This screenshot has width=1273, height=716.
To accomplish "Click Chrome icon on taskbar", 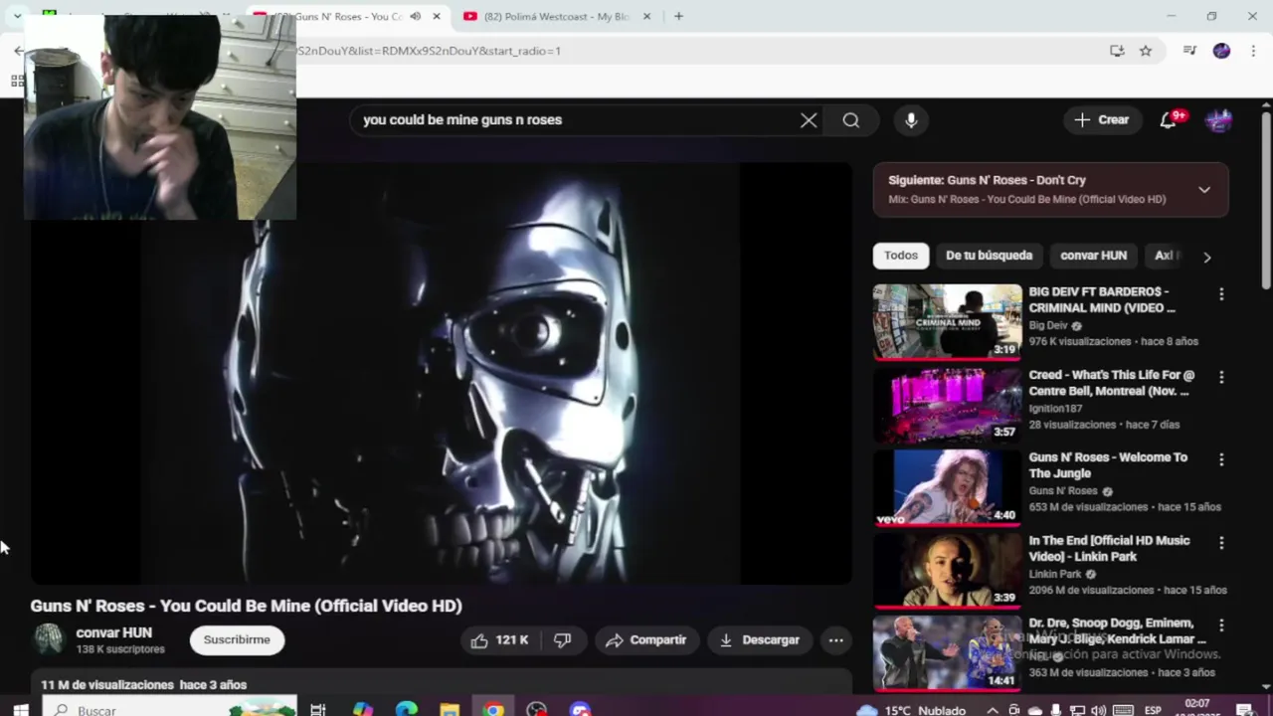I will coord(493,710).
